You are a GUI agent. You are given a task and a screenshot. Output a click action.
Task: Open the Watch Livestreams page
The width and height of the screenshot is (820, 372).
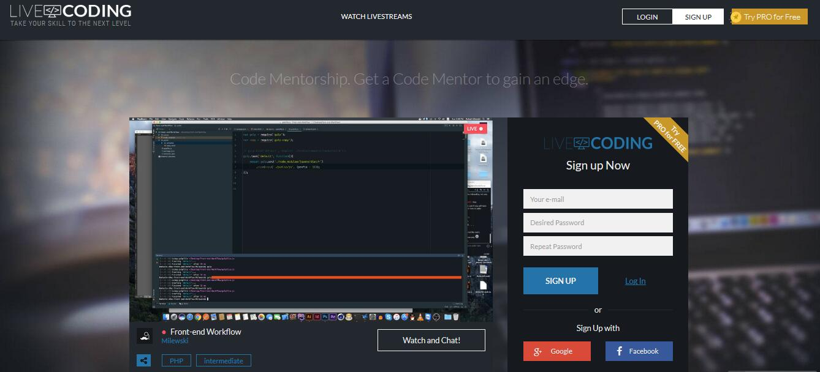pyautogui.click(x=376, y=17)
